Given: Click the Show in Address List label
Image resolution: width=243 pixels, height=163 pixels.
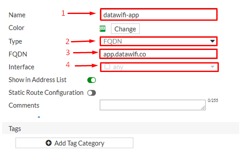Looking at the screenshot, I should pyautogui.click(x=37, y=80).
